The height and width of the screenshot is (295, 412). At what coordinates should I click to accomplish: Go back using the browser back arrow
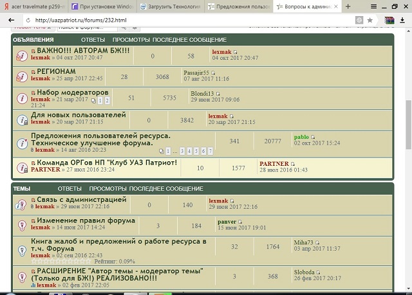coord(11,21)
